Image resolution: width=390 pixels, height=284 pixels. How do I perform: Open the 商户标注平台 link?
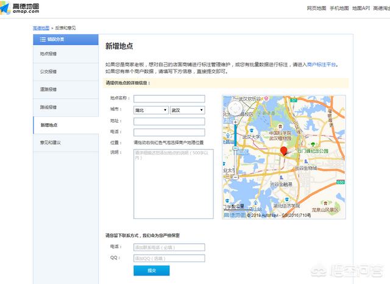[x=321, y=65]
